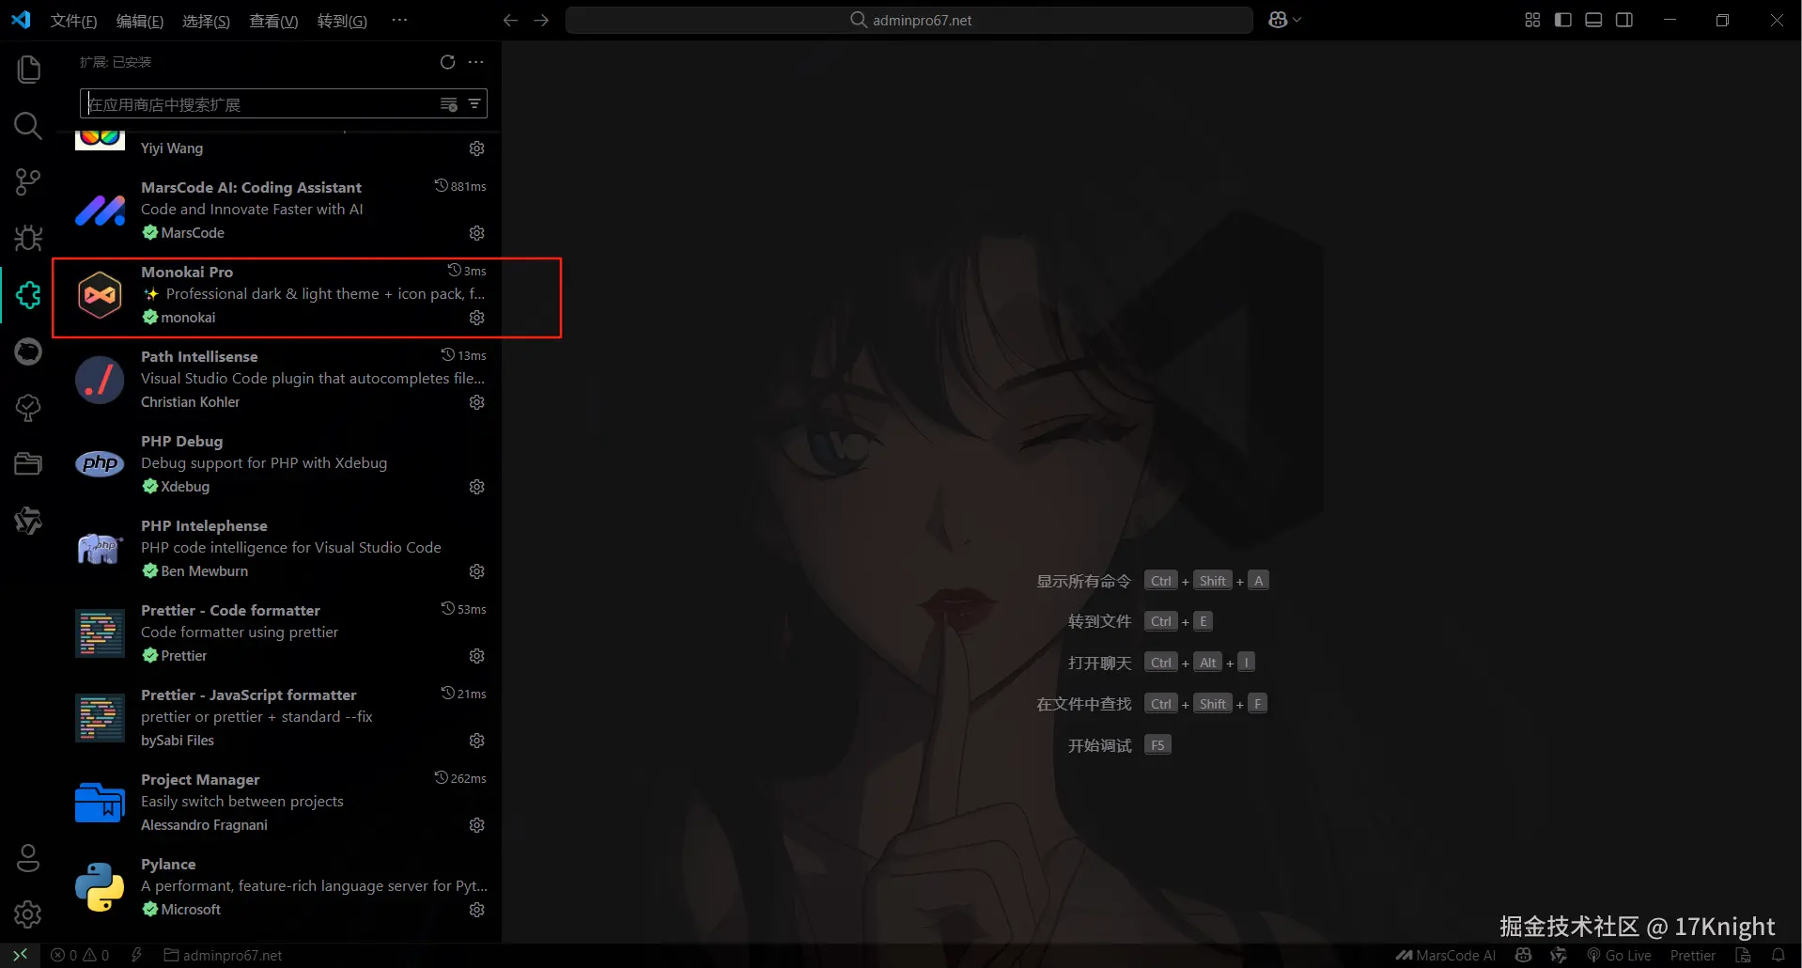Open the GitHub view in the activity bar
This screenshot has width=1802, height=968.
point(28,351)
